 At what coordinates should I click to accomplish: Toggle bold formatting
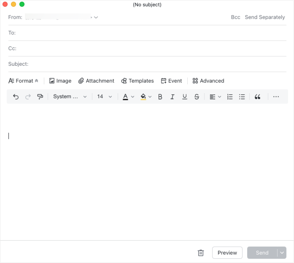(x=160, y=97)
